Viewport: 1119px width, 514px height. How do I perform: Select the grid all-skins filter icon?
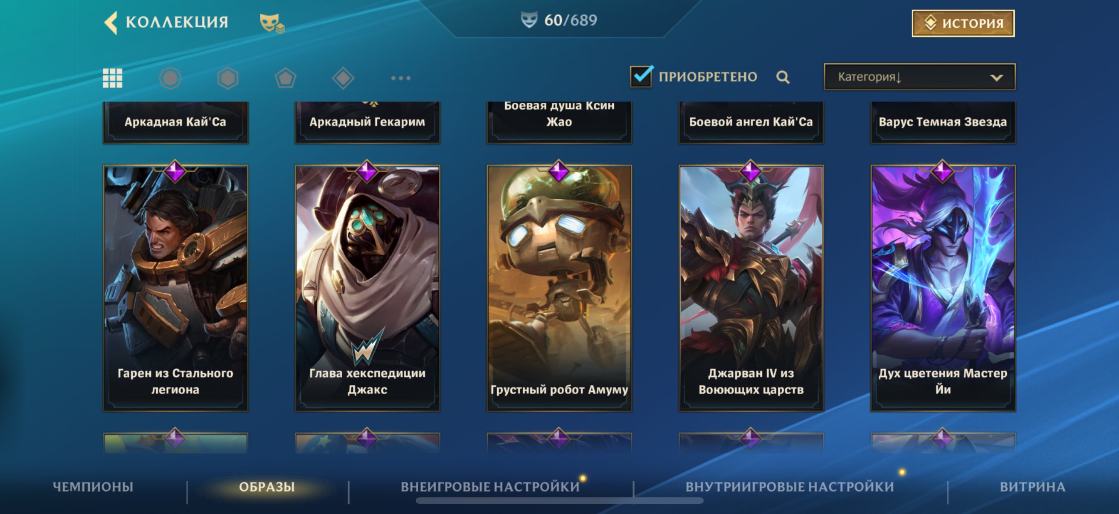point(113,78)
